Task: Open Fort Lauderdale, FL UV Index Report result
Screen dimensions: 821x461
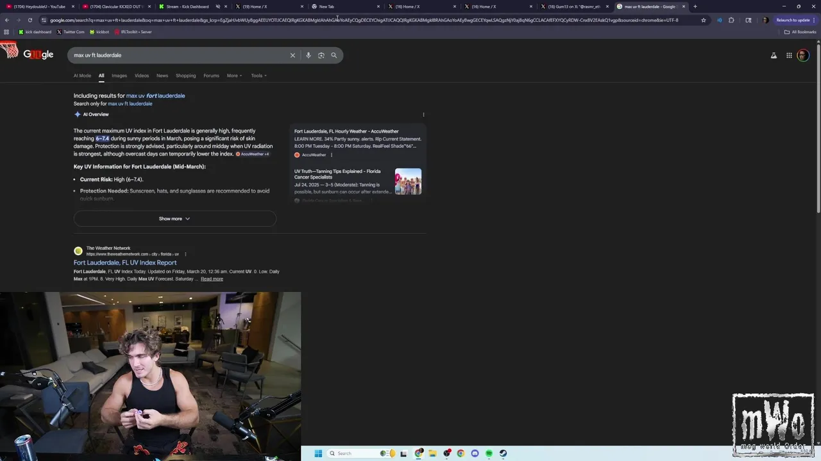Action: click(x=125, y=263)
